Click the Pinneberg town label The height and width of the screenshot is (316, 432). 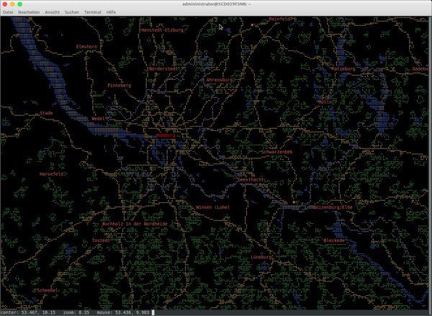(x=120, y=86)
